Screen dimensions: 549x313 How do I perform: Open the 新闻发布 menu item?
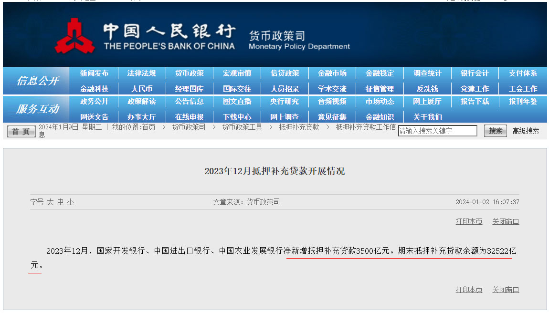(94, 73)
